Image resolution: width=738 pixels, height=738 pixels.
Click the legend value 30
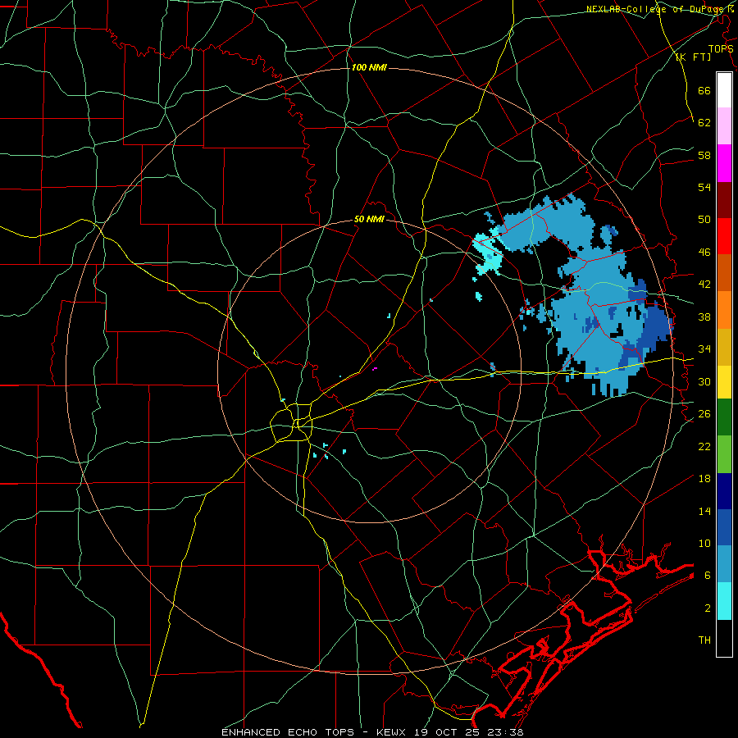tap(704, 381)
